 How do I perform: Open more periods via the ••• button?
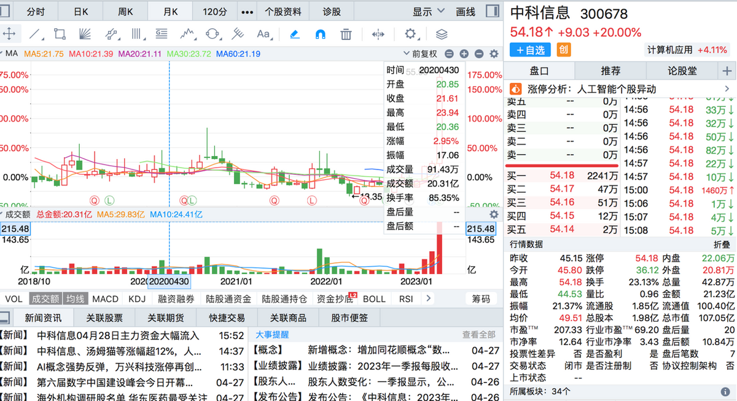point(247,12)
